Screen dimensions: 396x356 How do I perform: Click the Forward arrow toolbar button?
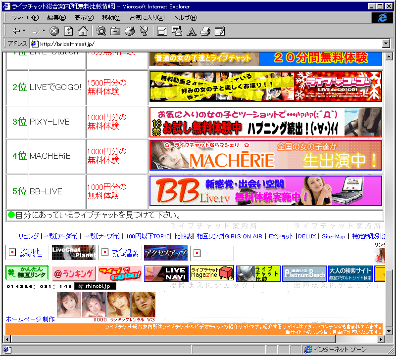[36, 31]
